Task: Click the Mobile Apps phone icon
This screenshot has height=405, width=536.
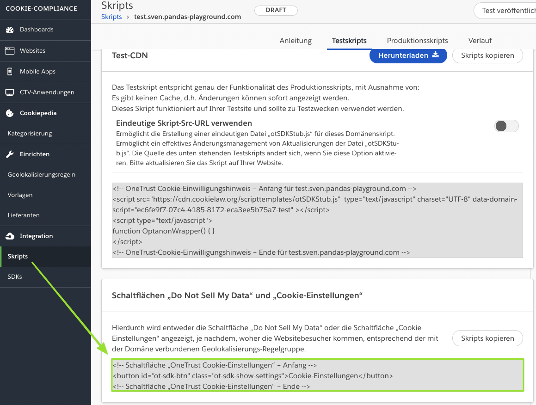Action: tap(10, 72)
